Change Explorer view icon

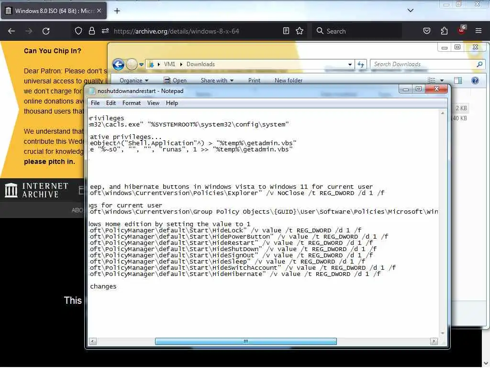pyautogui.click(x=432, y=80)
